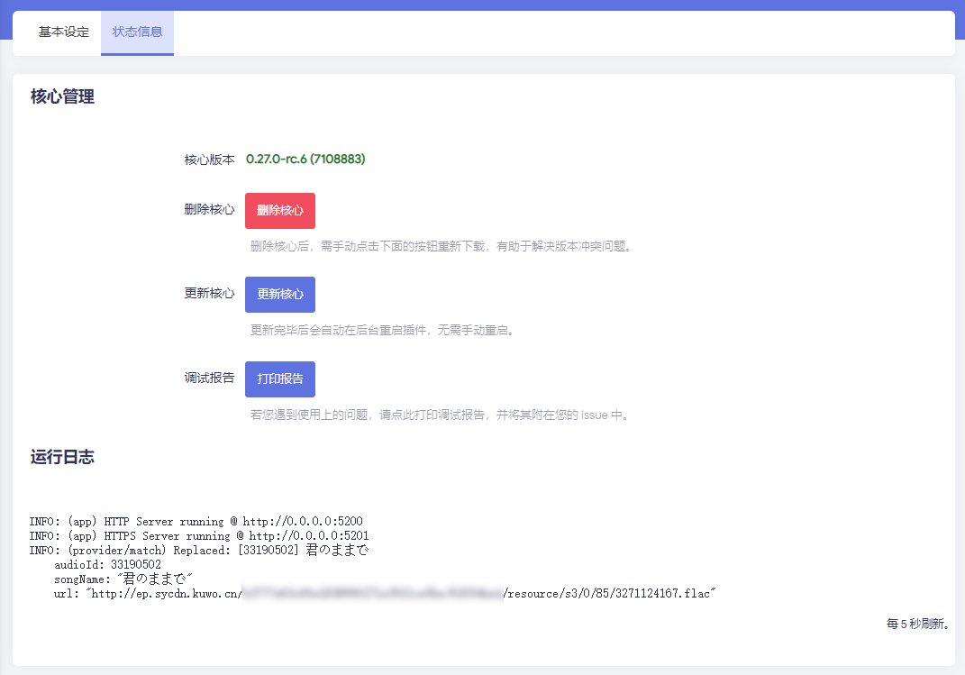Viewport: 965px width, 675px height.
Task: Click the 调试报告 field label
Action: [209, 379]
